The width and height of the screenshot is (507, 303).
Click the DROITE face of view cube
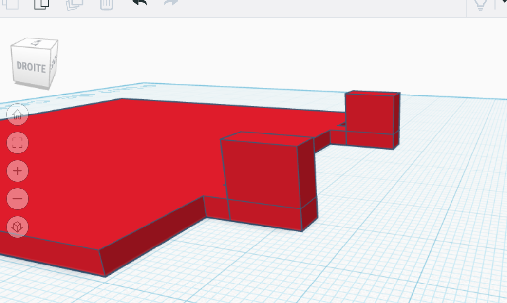point(31,67)
